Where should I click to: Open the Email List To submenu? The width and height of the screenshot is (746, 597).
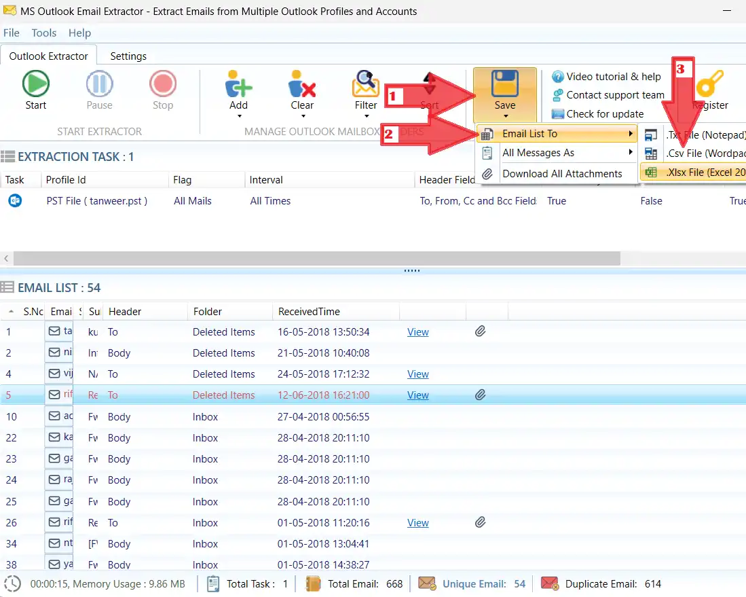[557, 134]
